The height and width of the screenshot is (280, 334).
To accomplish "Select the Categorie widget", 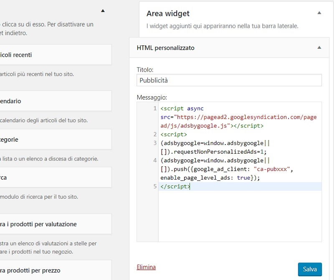I will (56, 139).
